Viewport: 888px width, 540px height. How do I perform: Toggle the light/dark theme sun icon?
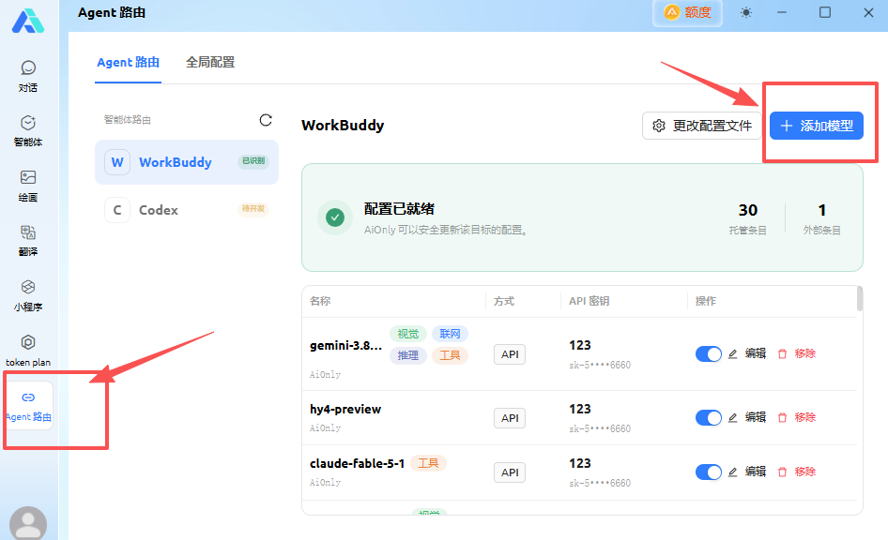[746, 12]
